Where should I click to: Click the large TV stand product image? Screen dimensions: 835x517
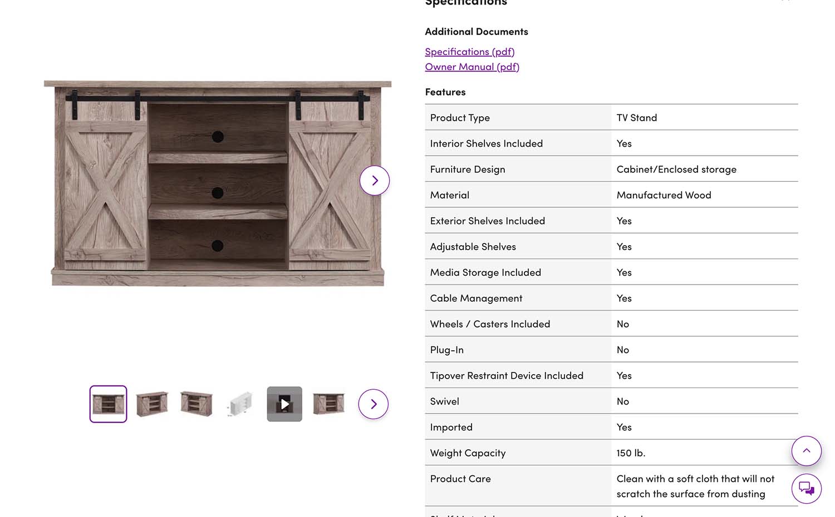click(217, 183)
